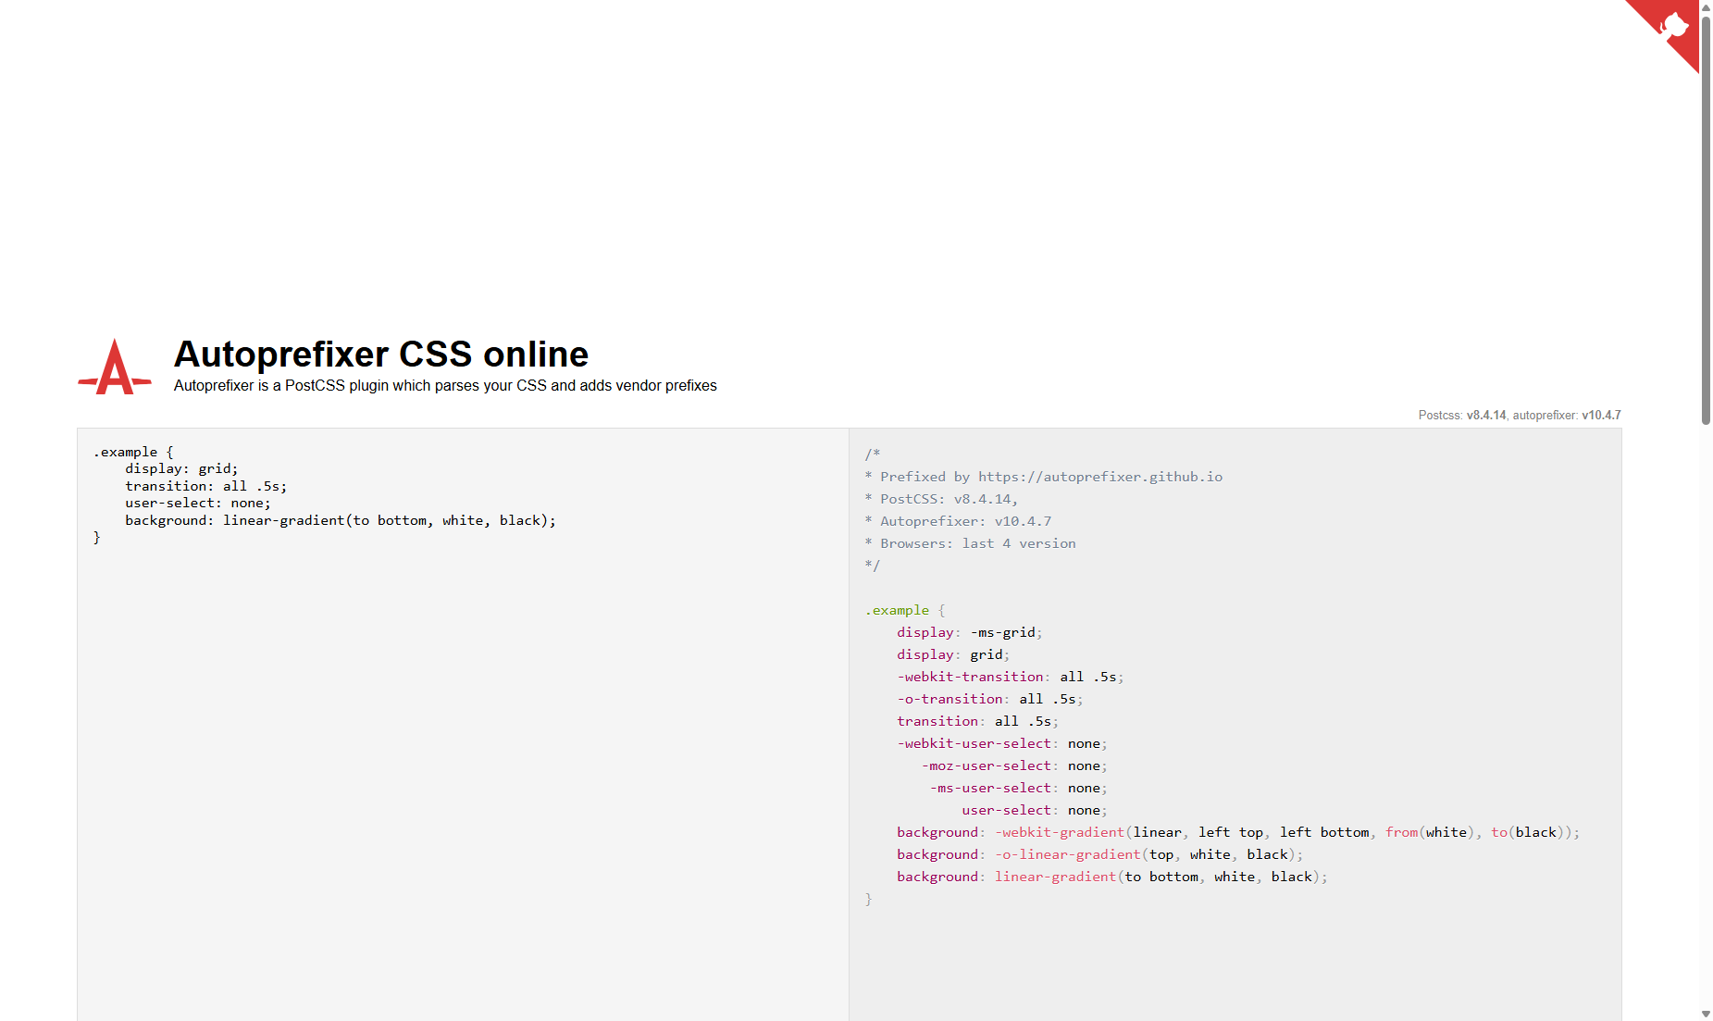Screen dimensions: 1713x1021
Task: Click the Autoprefixer CSS online heading
Action: pos(381,355)
